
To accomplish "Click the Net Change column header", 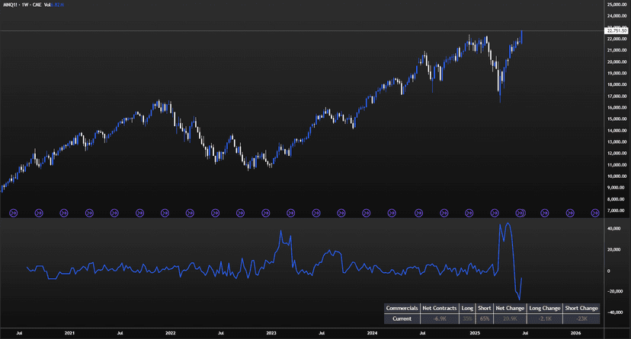I will (510, 308).
